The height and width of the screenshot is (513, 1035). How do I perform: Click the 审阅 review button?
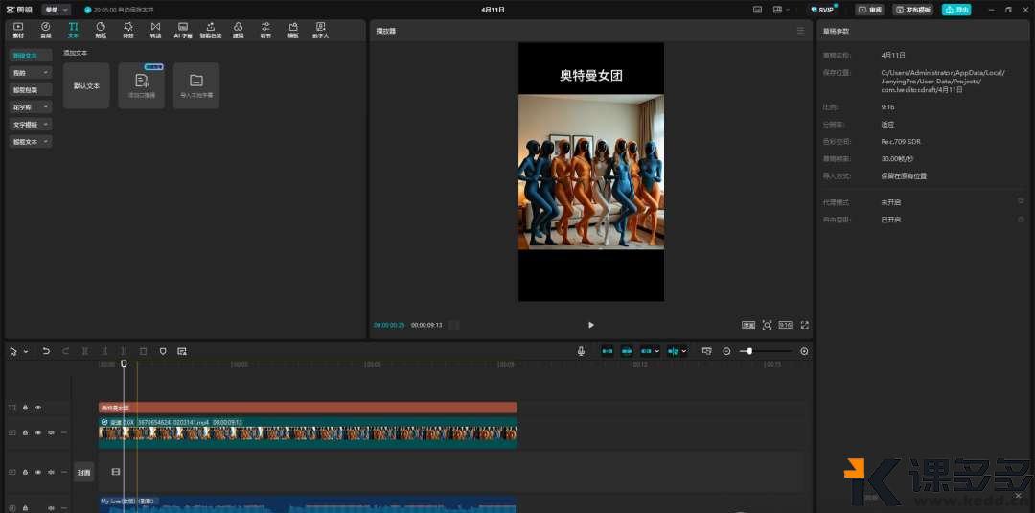click(870, 10)
